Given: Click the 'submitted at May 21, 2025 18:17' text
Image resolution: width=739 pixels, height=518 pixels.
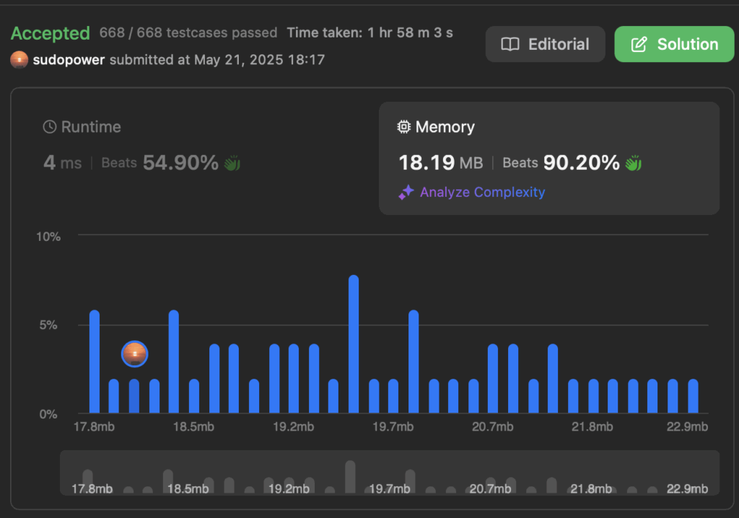Looking at the screenshot, I should pos(217,60).
